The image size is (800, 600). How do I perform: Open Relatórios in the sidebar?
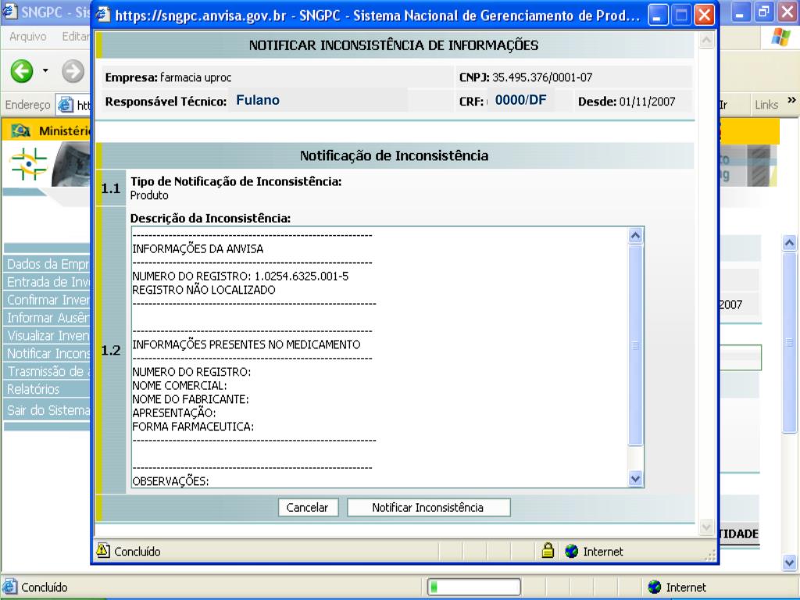[x=48, y=389]
